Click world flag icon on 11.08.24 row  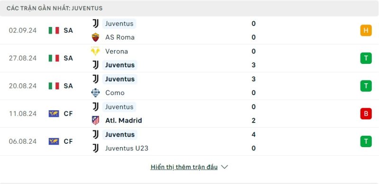click(54, 114)
